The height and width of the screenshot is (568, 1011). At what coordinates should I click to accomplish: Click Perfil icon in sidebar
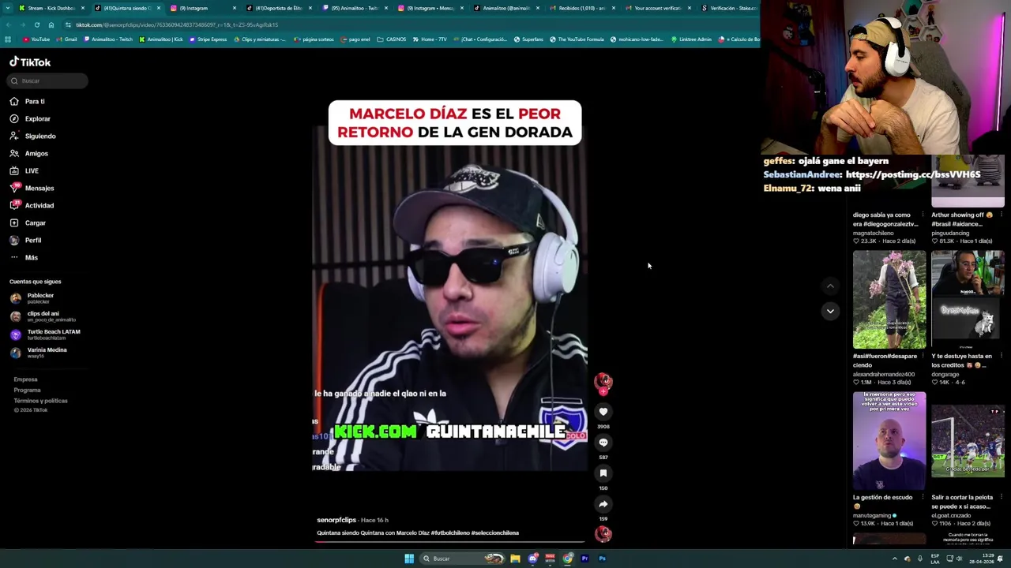click(x=14, y=240)
